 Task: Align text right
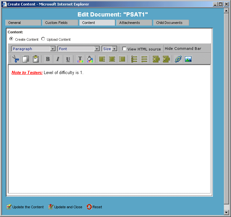(122, 59)
